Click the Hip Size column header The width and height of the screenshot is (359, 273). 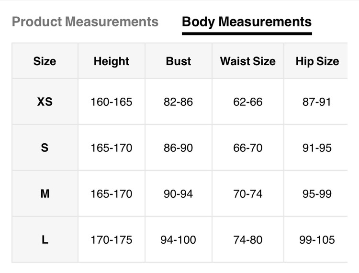tap(317, 61)
